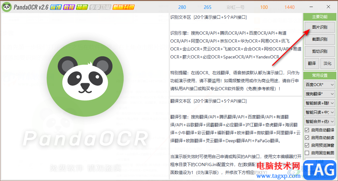Click the 常用设置 panel header
The height and width of the screenshot is (181, 338).
coord(320,75)
